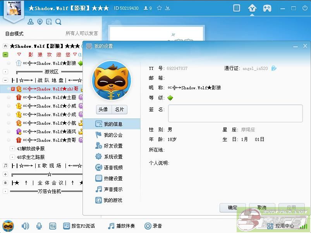The width and height of the screenshot is (311, 233).
Task: Click the birthday day 01日 field
Action: click(259, 139)
